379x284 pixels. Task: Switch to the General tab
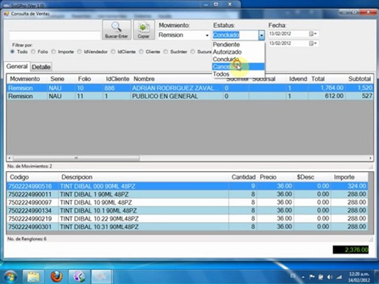pyautogui.click(x=17, y=66)
